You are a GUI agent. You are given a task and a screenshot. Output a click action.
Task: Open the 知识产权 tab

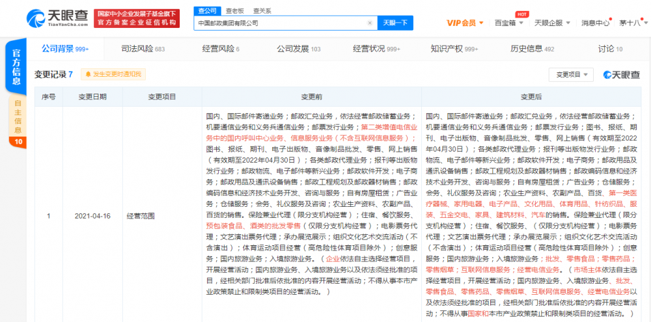[454, 49]
